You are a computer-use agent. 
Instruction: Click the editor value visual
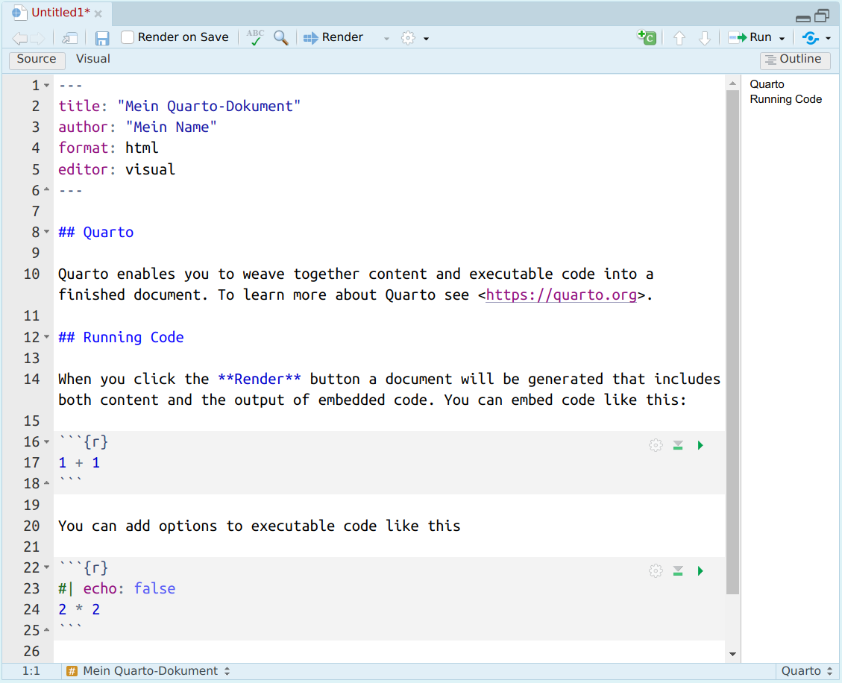151,170
